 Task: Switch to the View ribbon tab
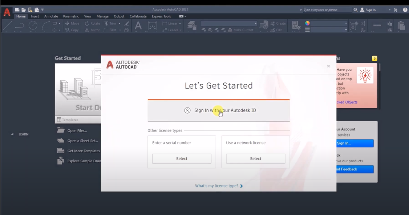click(88, 16)
